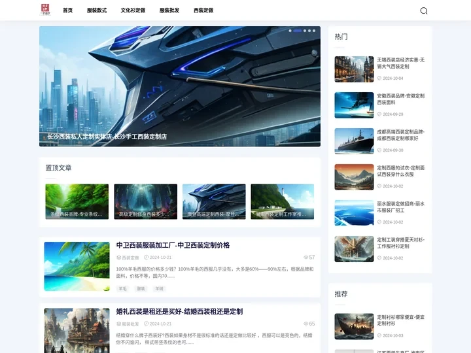Click clock icon beside 2024-10-03 date

point(379,335)
